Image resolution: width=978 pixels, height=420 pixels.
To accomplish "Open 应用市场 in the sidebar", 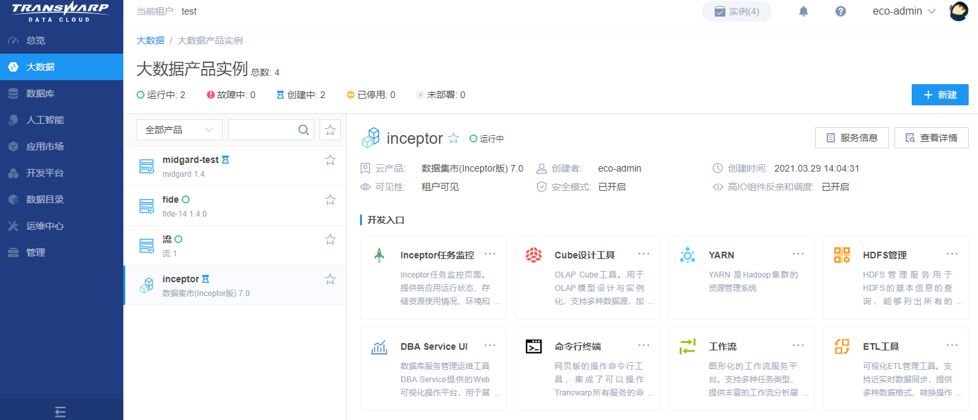I will click(62, 146).
